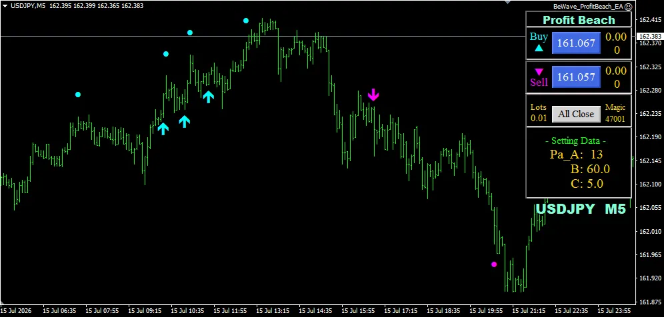Image resolution: width=664 pixels, height=317 pixels.
Task: Click the Pa_A: 13 setting
Action: coord(576,154)
